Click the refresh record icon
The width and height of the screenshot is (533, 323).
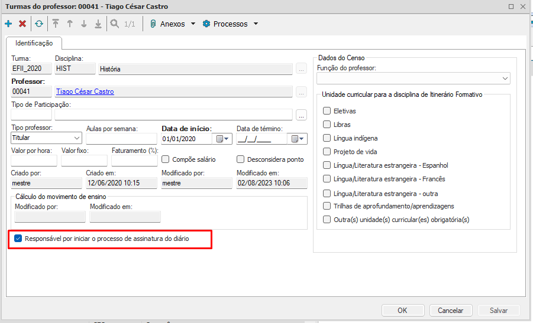[39, 24]
